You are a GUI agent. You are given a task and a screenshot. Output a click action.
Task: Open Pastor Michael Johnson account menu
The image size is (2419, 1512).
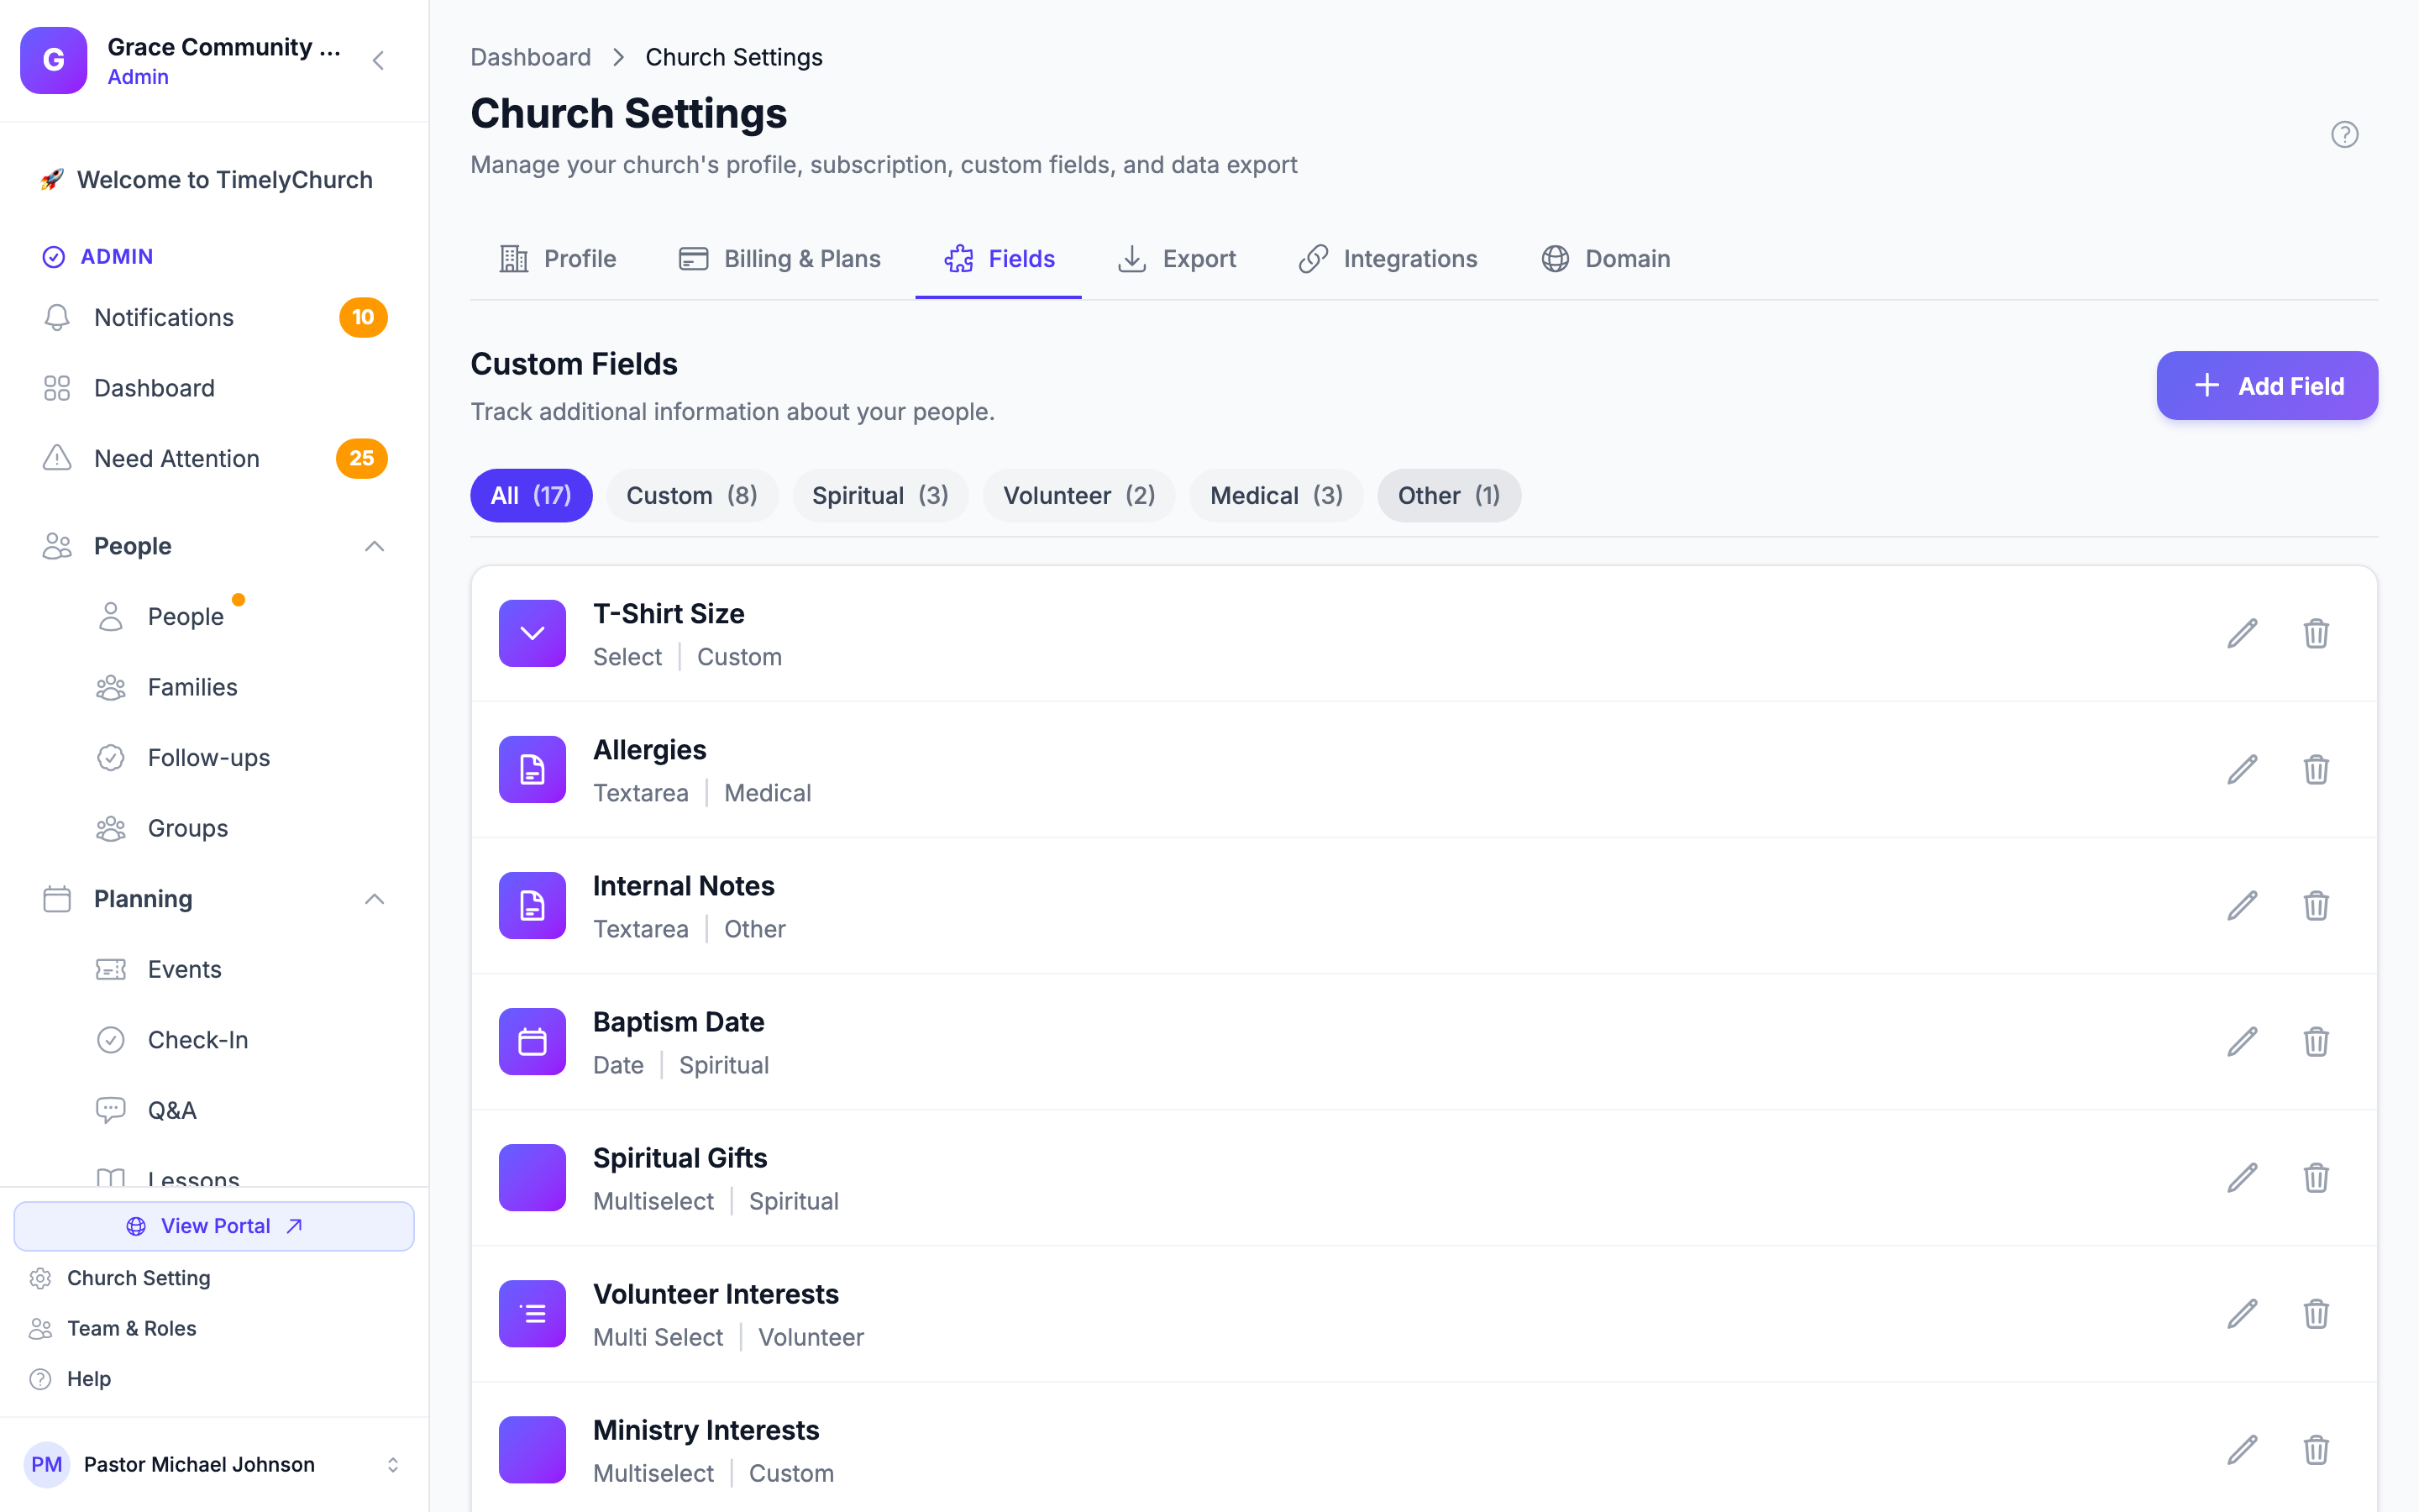214,1464
